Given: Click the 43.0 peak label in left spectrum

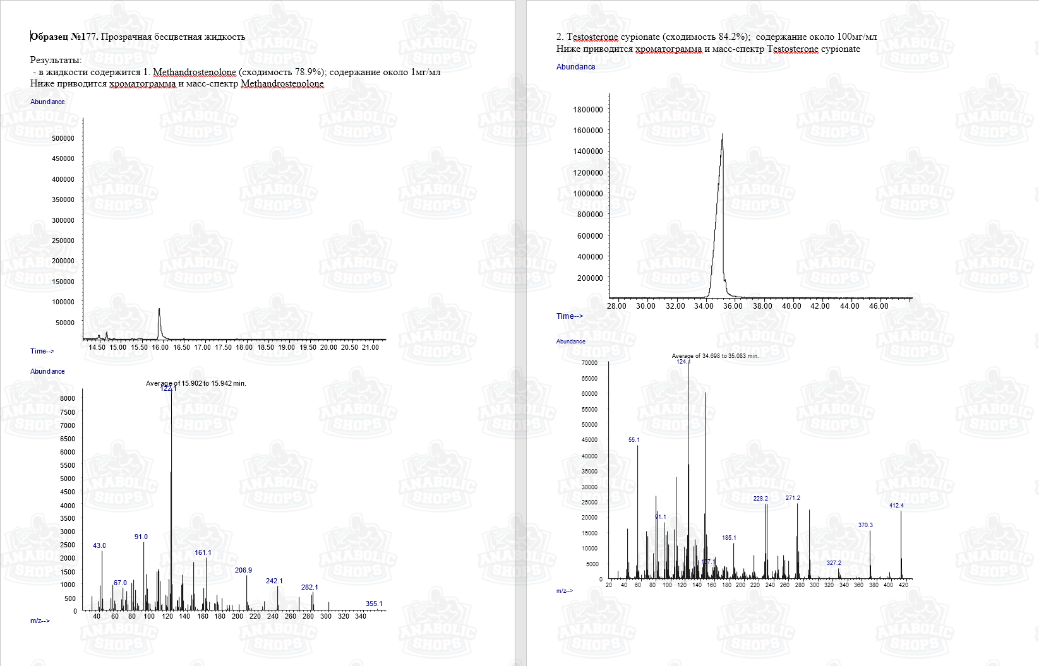Looking at the screenshot, I should [x=99, y=545].
